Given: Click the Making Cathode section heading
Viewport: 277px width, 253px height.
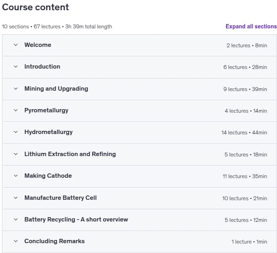Looking at the screenshot, I should (48, 176).
